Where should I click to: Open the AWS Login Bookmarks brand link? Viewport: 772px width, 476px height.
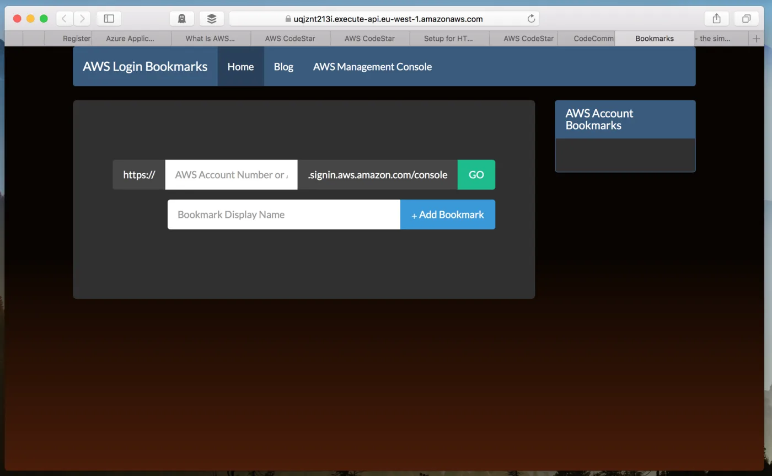point(145,67)
